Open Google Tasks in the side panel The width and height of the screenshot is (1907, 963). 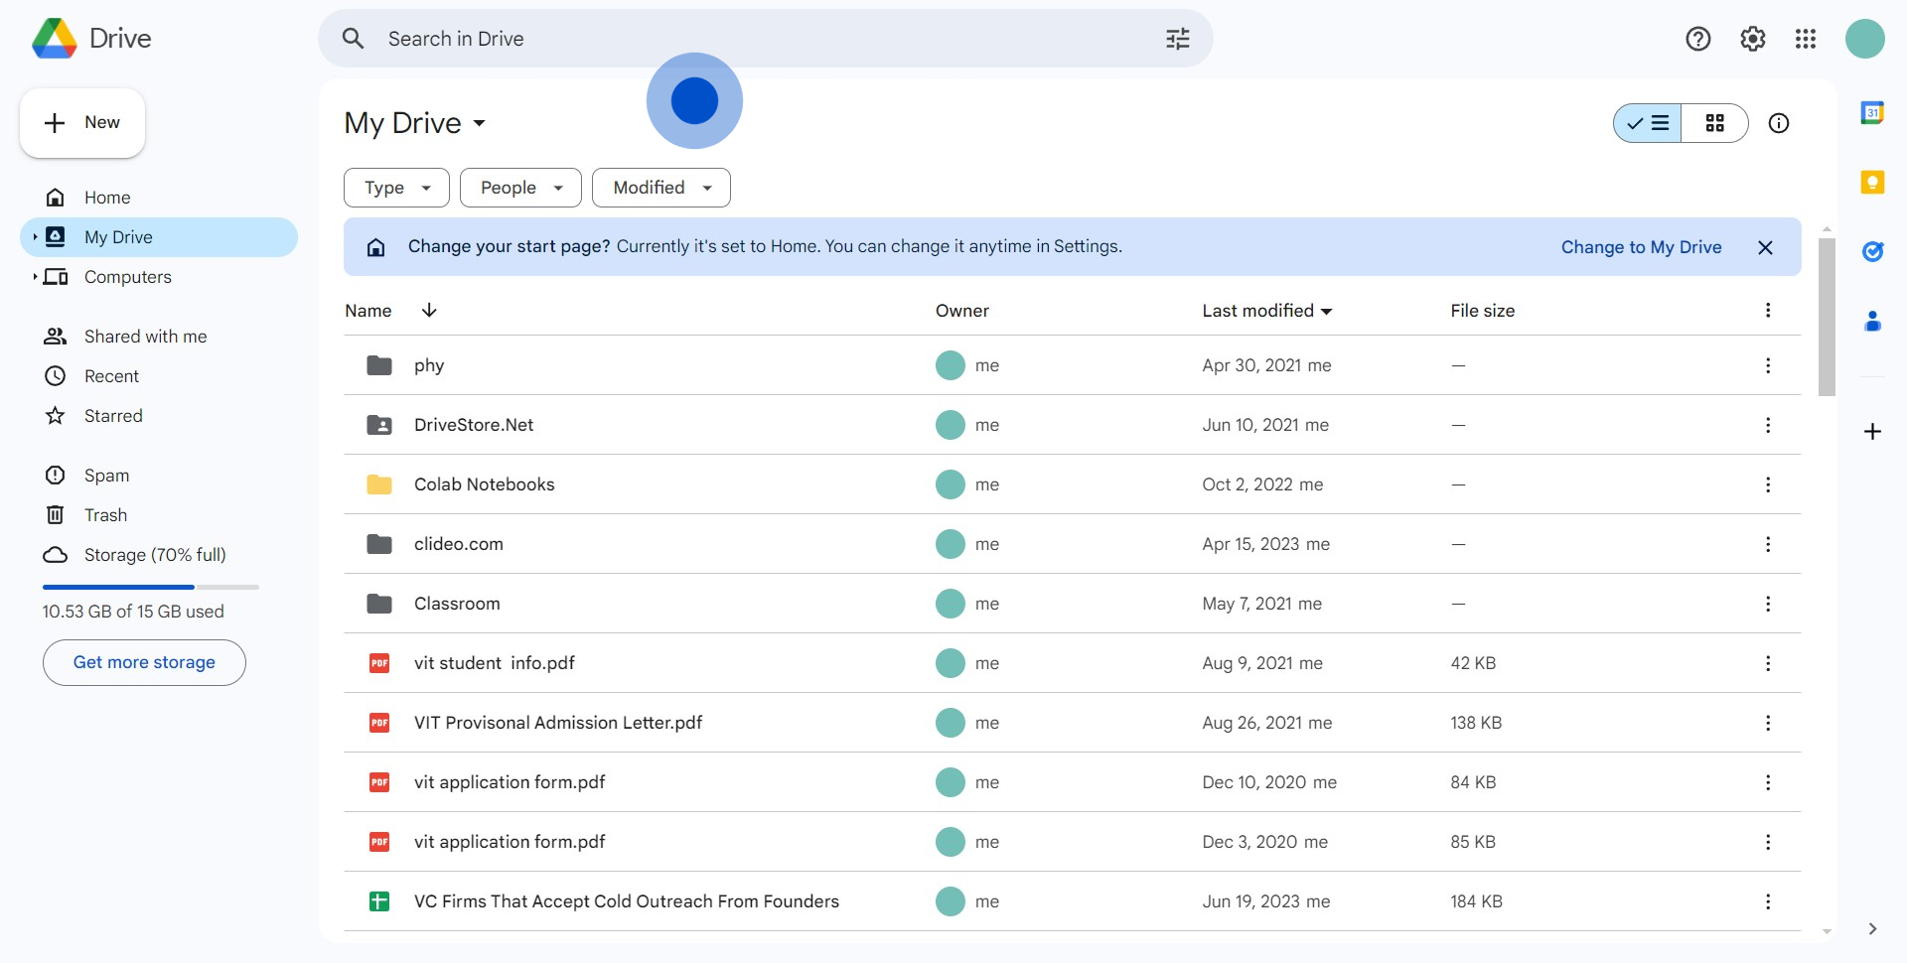coord(1872,252)
